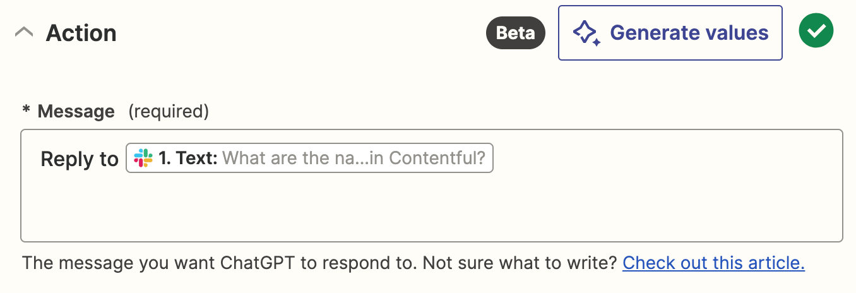
Task: Click the Action section heading
Action: tap(81, 33)
